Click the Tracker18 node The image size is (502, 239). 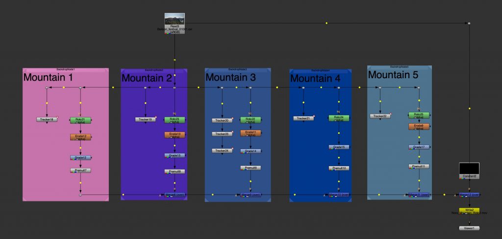point(47,119)
